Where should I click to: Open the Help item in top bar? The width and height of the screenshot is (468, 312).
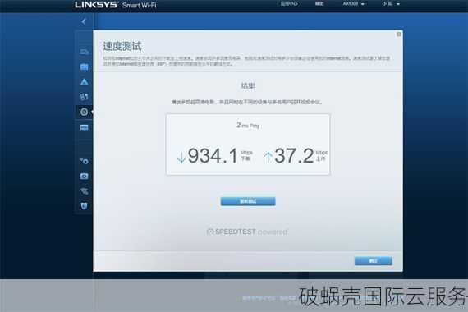319,4
